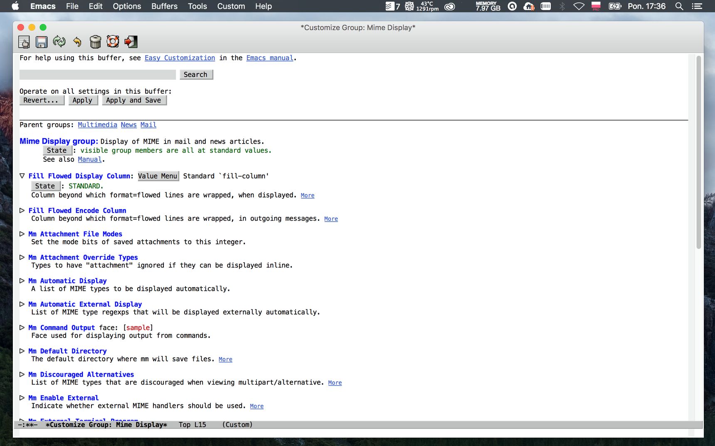Click More after Fill Flowed Encode Column description
The width and height of the screenshot is (715, 446).
pos(331,219)
